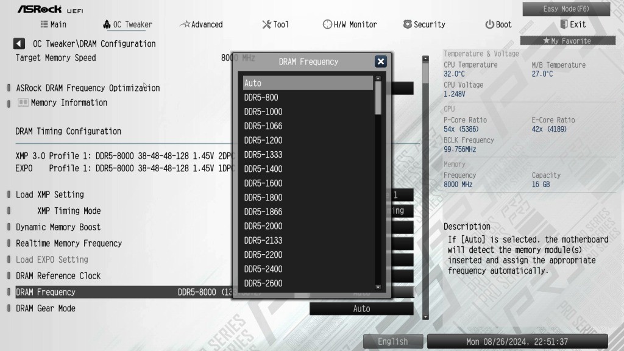This screenshot has height=351, width=624.
Task: Click the date and time display
Action: [x=517, y=341]
